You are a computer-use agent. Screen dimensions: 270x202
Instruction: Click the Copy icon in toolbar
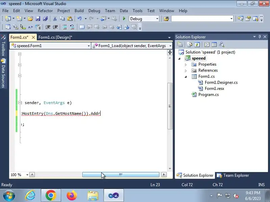62,19
